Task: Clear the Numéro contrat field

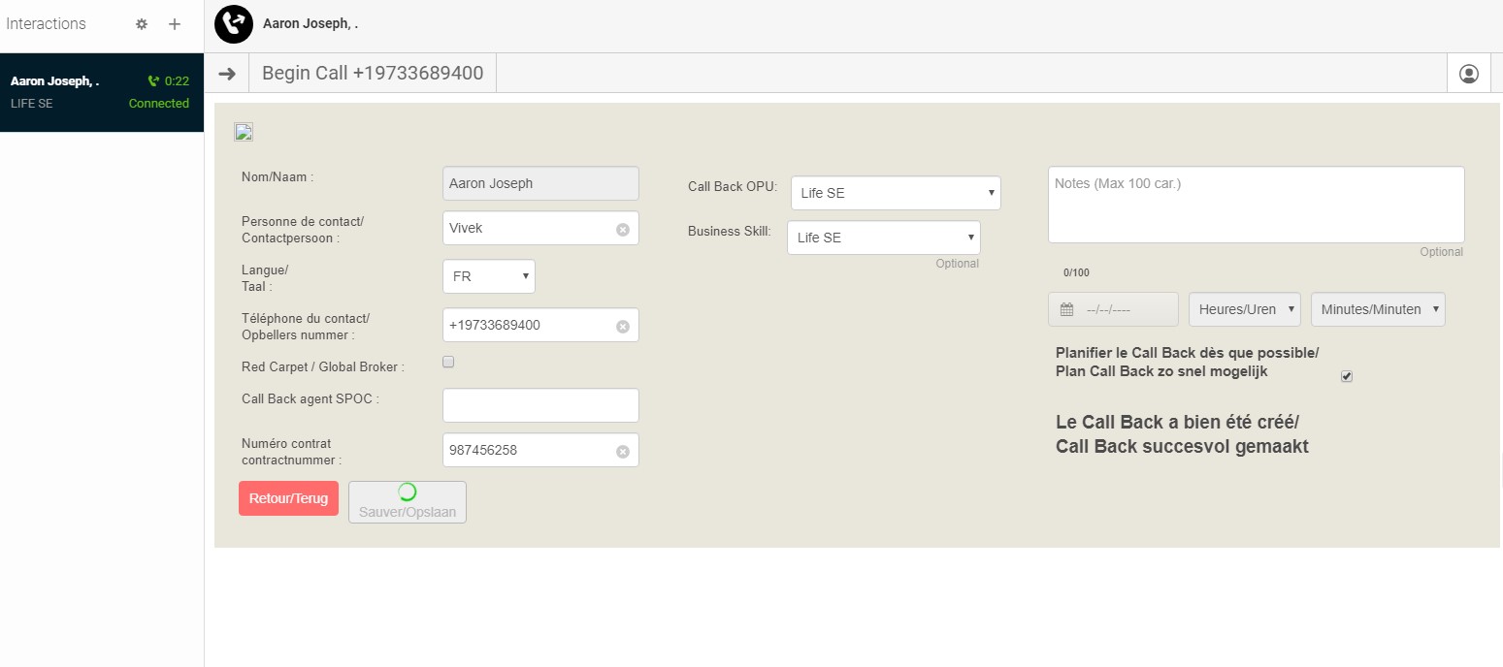Action: click(x=623, y=451)
